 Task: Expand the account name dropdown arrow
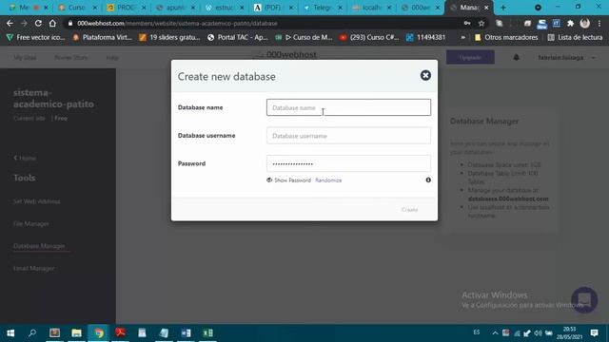(594, 58)
